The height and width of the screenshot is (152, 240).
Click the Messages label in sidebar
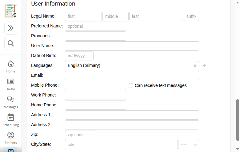click(x=11, y=107)
